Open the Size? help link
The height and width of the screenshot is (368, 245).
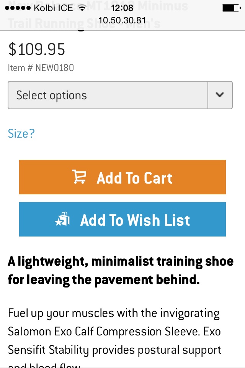[x=21, y=133]
